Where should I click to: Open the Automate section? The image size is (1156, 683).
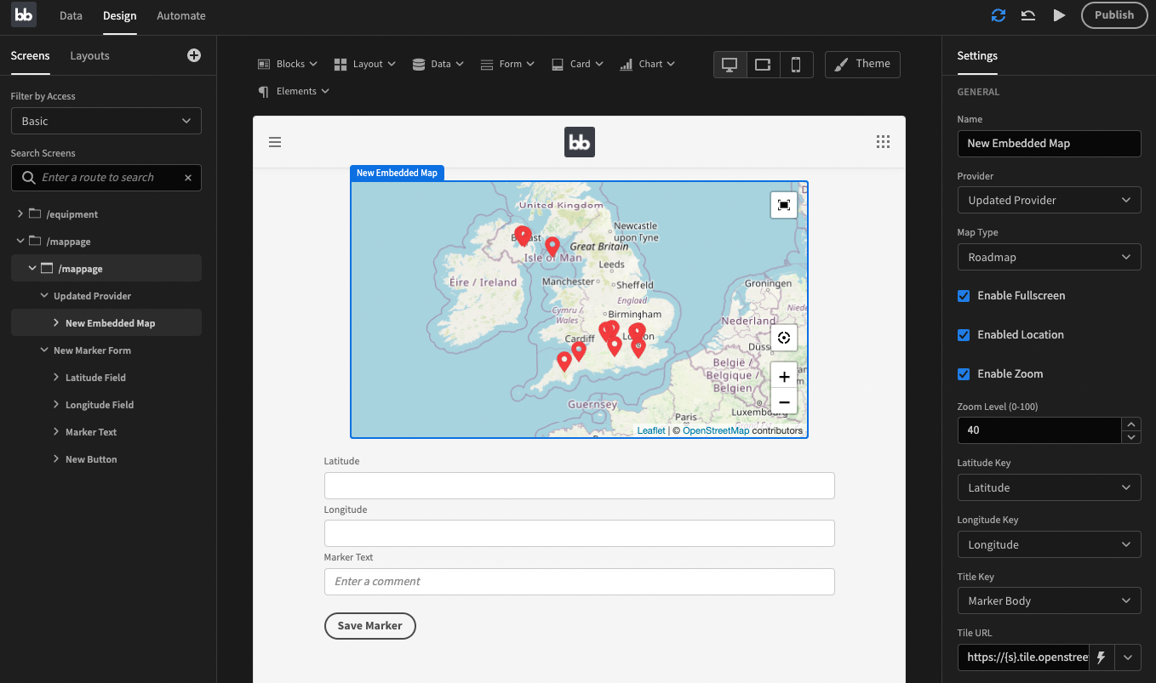(181, 14)
